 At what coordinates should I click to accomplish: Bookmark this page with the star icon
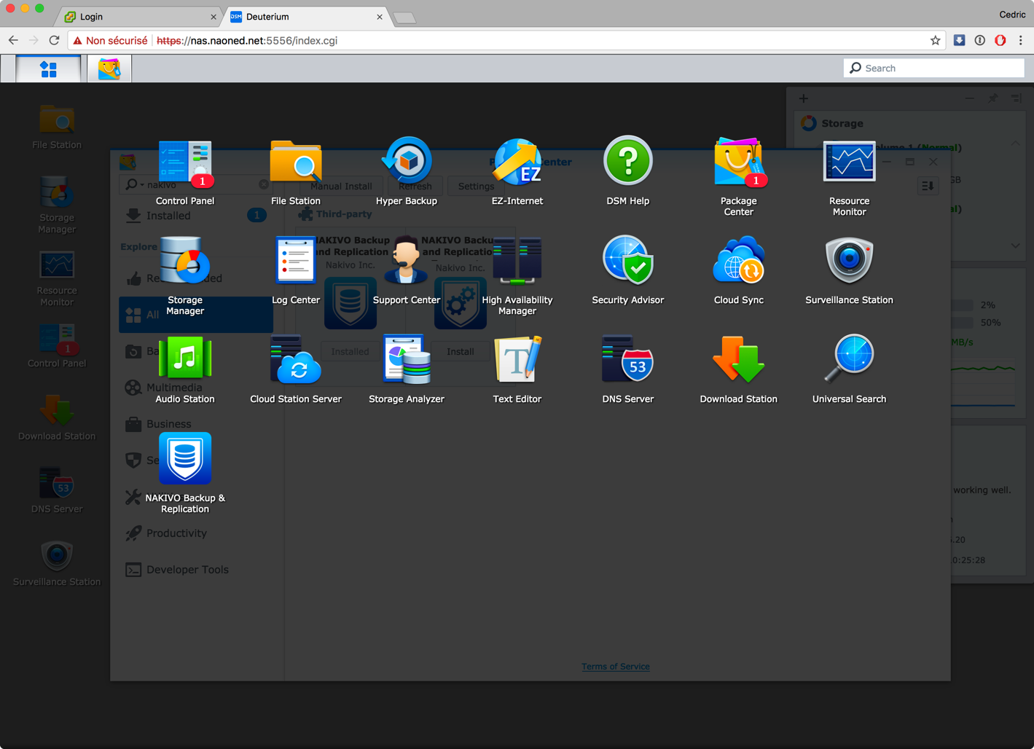[935, 41]
